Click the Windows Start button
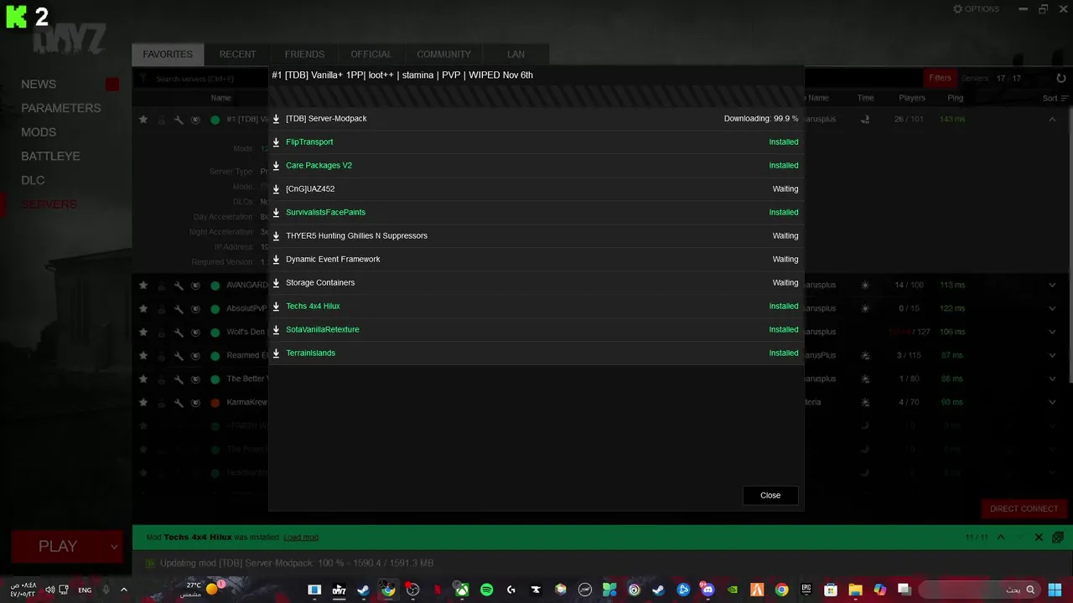The image size is (1073, 603). click(x=1054, y=590)
